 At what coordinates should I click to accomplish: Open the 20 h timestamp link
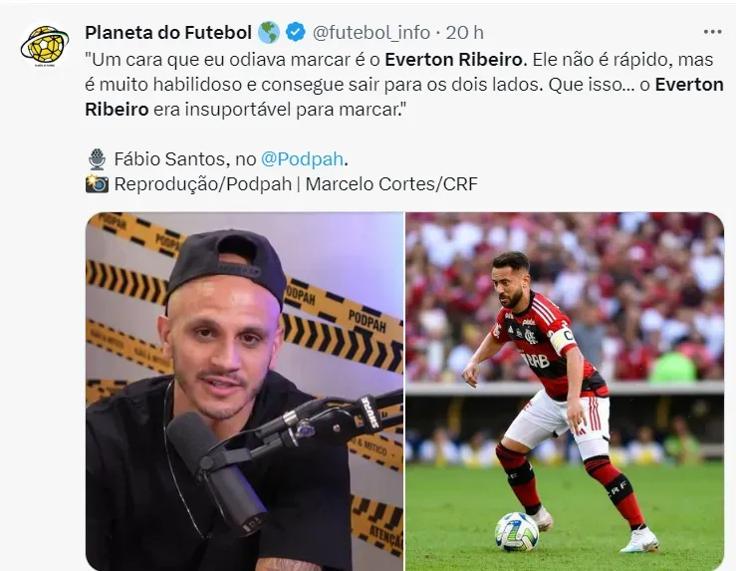[x=464, y=33]
